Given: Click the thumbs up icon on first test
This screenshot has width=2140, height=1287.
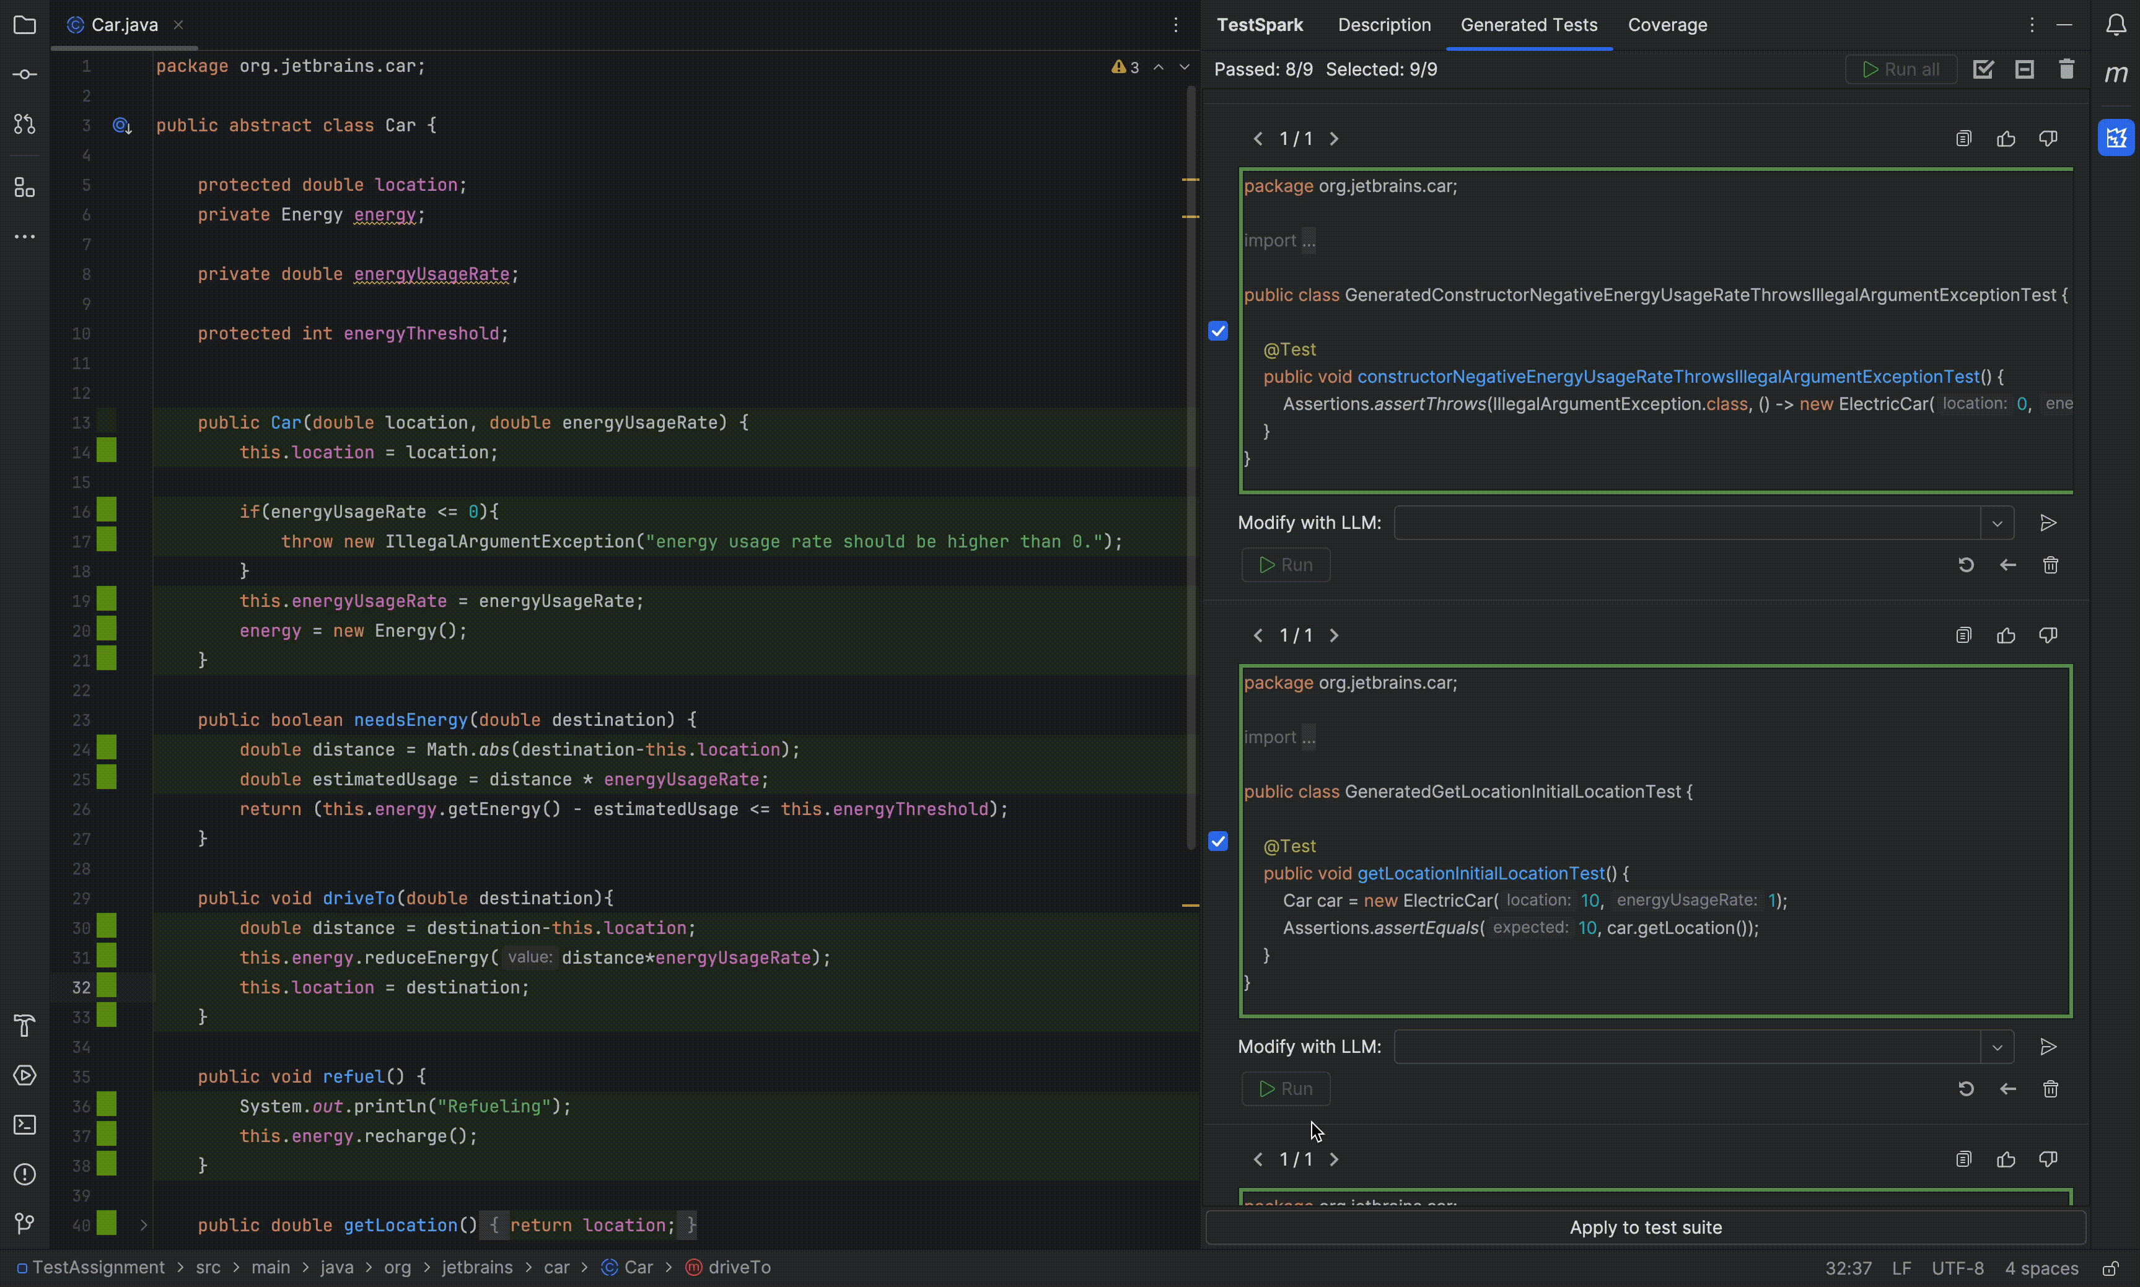Looking at the screenshot, I should (x=2007, y=139).
